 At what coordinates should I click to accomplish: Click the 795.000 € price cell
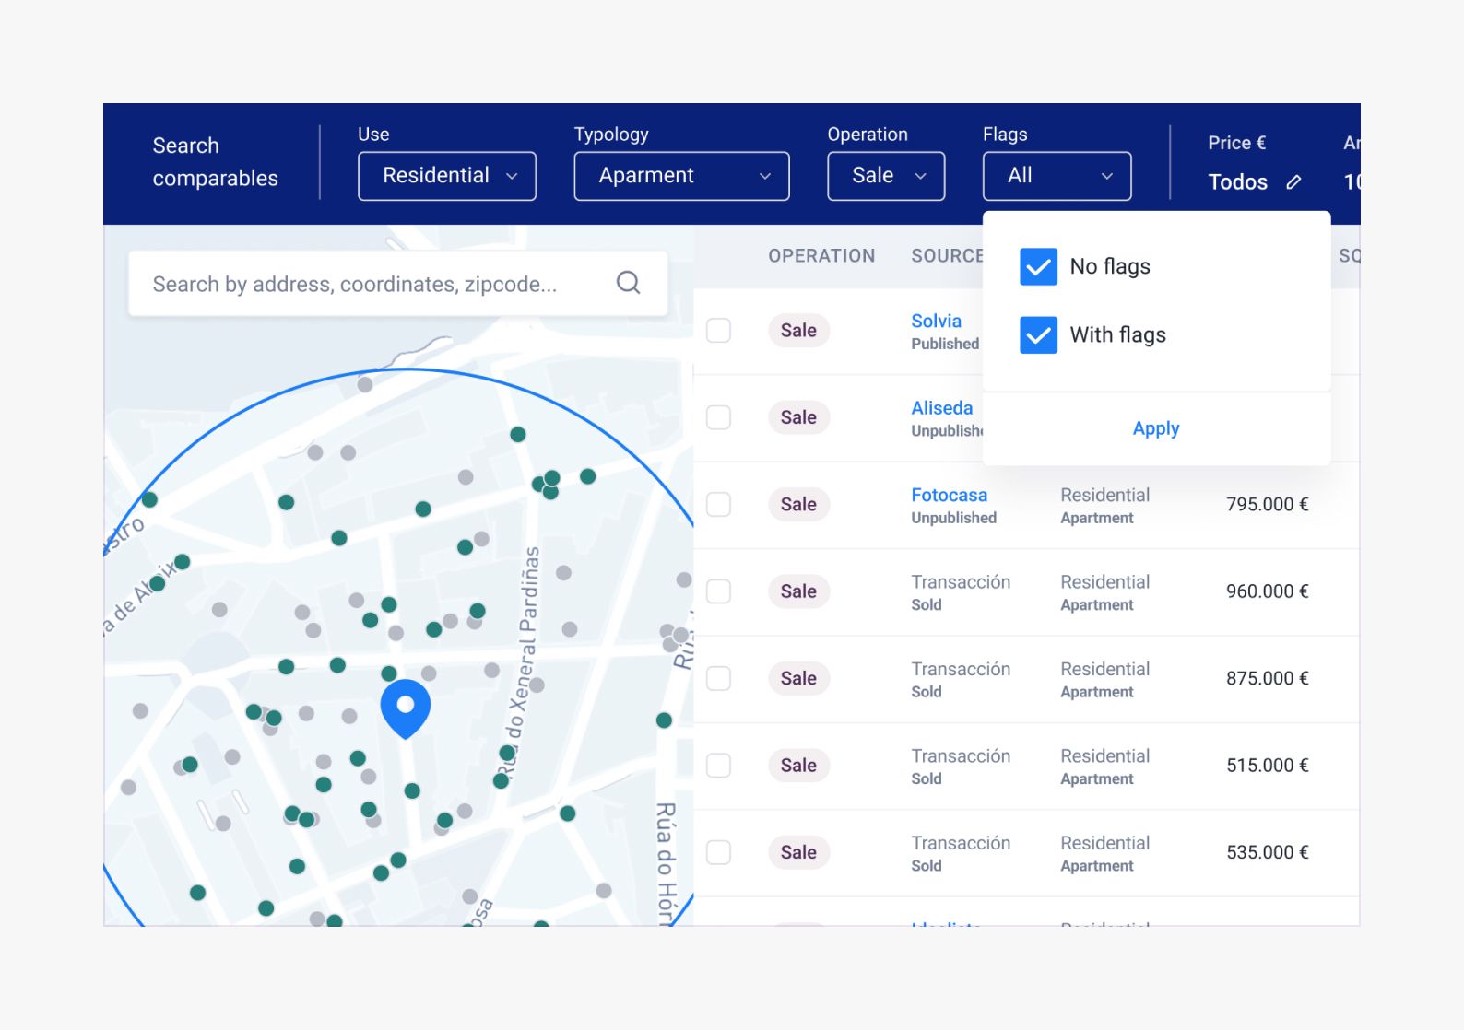pos(1267,505)
